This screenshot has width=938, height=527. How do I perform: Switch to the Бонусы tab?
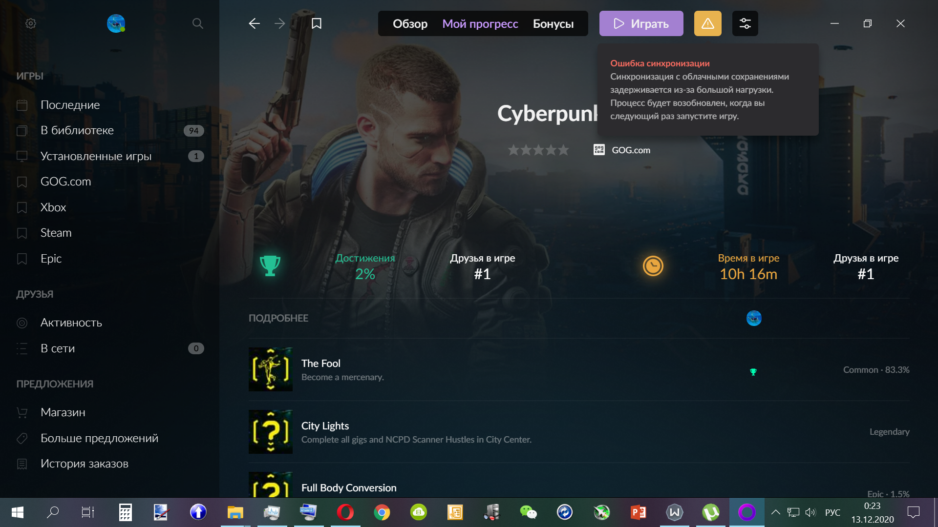click(553, 23)
